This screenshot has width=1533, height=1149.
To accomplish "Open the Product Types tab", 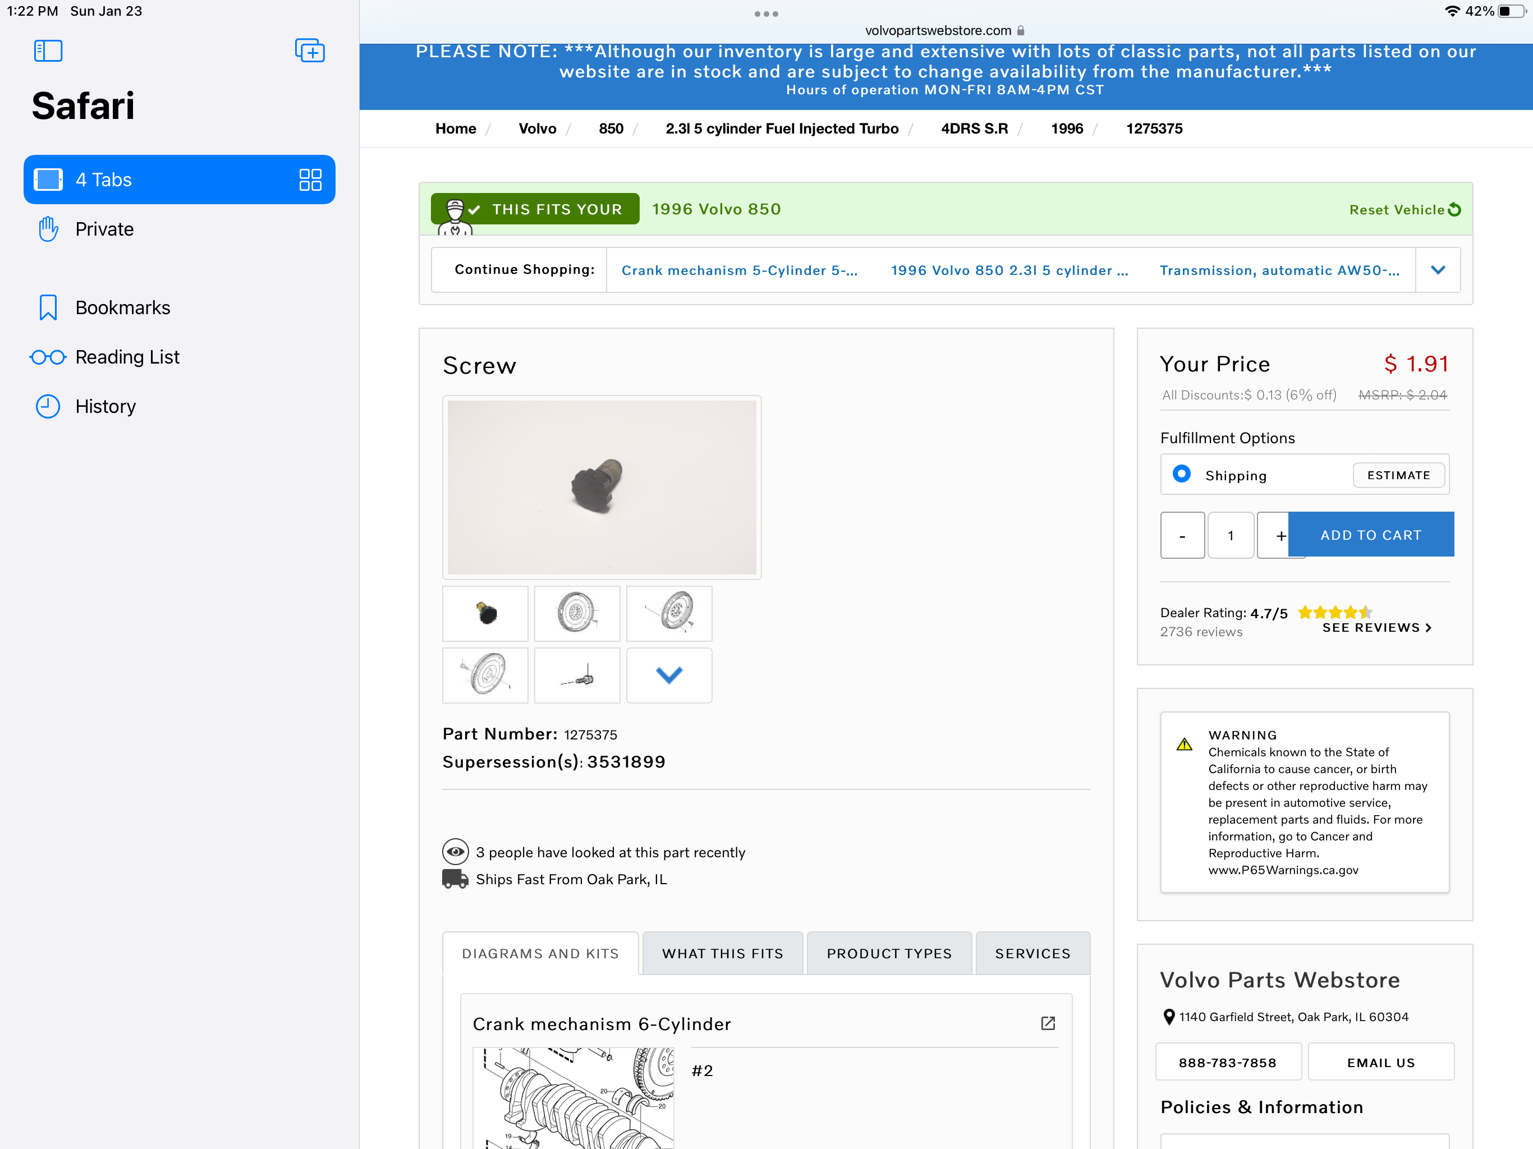I will tap(888, 954).
